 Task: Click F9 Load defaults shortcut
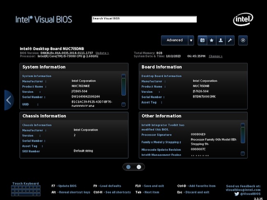click(x=107, y=186)
